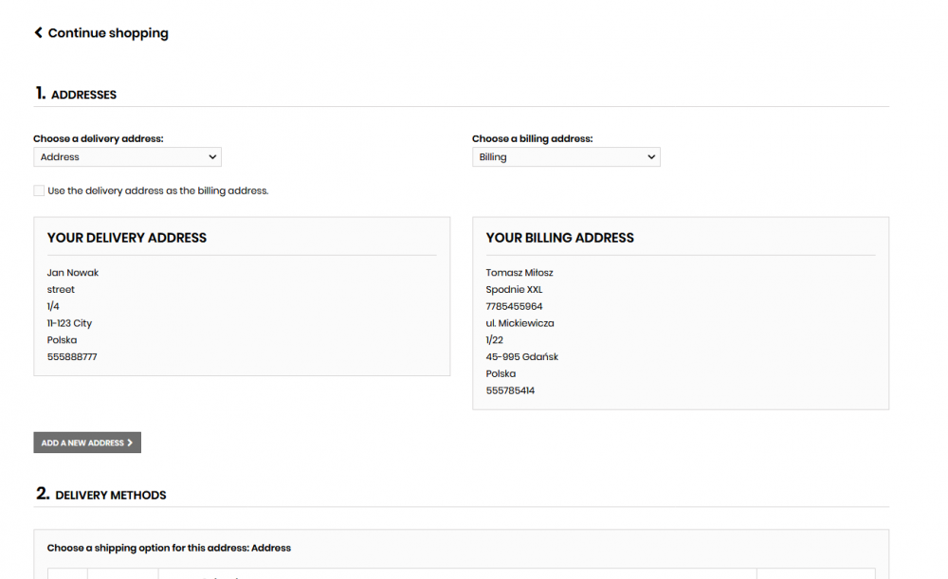948x579 pixels.
Task: Click the back chevron beside Continue shopping
Action: click(x=38, y=32)
